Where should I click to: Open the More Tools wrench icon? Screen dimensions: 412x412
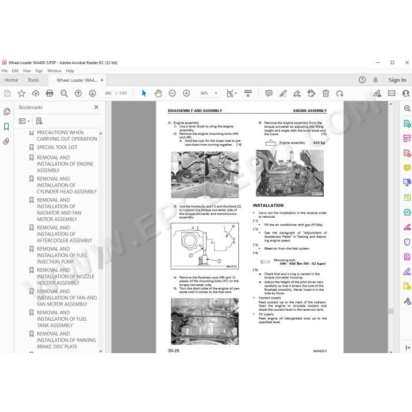click(407, 301)
